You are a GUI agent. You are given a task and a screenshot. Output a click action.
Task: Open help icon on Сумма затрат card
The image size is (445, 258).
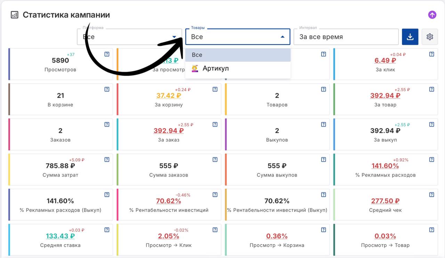[x=107, y=160]
